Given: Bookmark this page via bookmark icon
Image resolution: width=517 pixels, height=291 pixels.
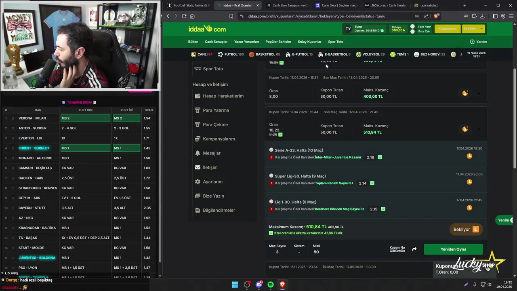Looking at the screenshot, I should pos(231,16).
